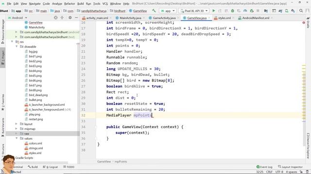Viewport: 311px width, 174px height.
Task: Select MainActivity class in project tree
Action: click(37, 27)
